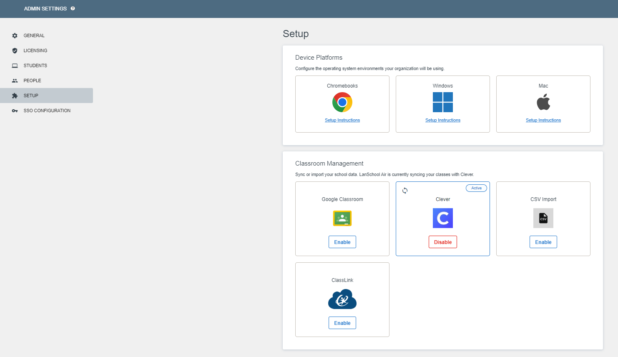Image resolution: width=618 pixels, height=357 pixels.
Task: Click the Chrome logo in Chromebooks card
Action: click(x=342, y=102)
